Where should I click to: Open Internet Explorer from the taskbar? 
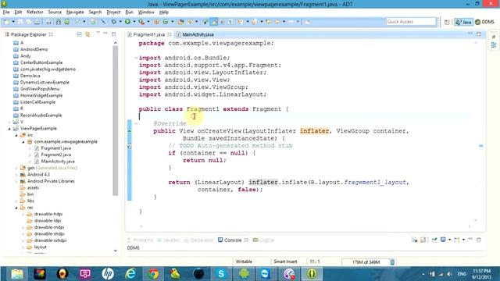click(x=130, y=274)
